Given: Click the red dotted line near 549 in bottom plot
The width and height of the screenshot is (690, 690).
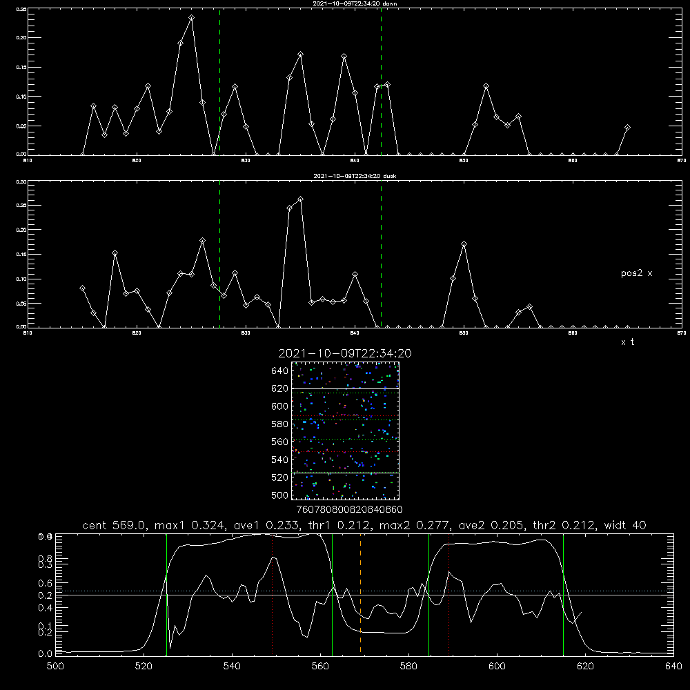Looking at the screenshot, I should (273, 593).
